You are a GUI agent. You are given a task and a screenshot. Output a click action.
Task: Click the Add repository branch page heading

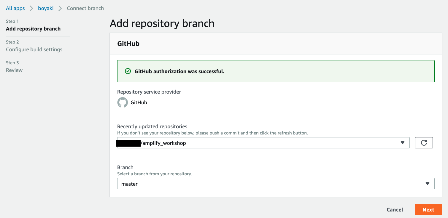coord(162,23)
